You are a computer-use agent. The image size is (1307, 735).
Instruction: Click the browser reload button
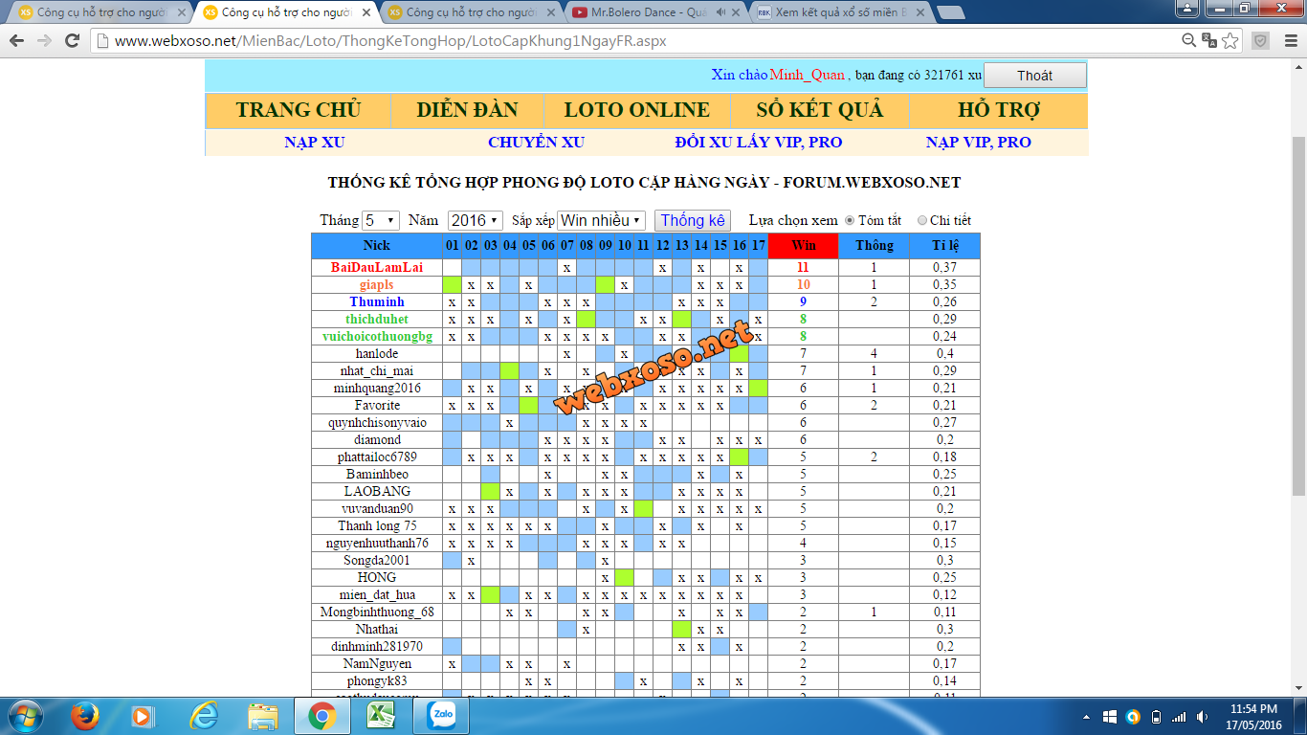pyautogui.click(x=72, y=41)
